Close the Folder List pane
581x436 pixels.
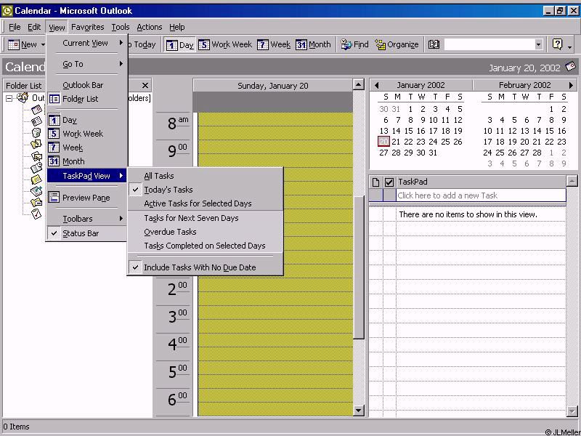coord(145,85)
